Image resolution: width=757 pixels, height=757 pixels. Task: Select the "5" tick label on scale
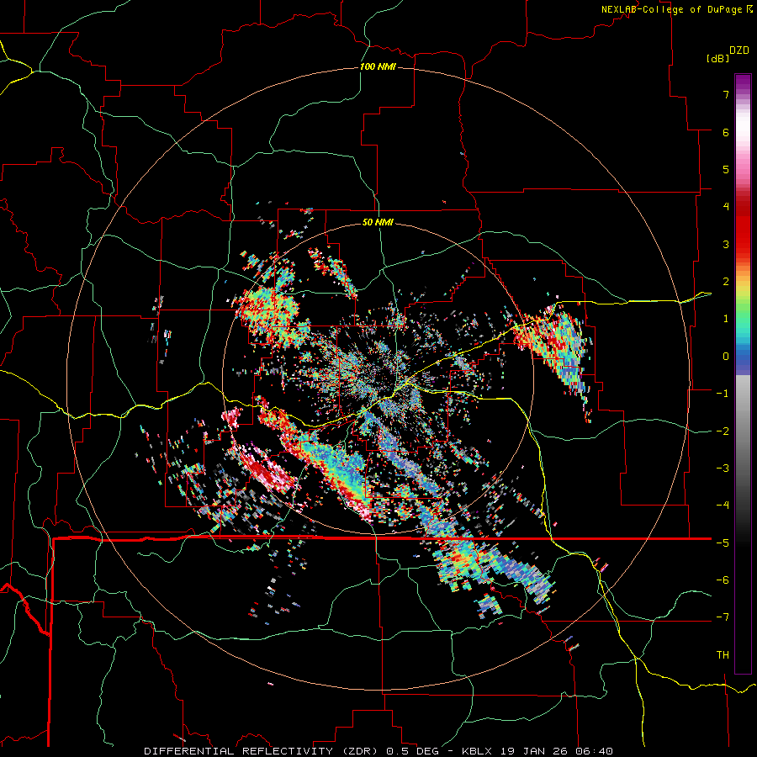726,169
